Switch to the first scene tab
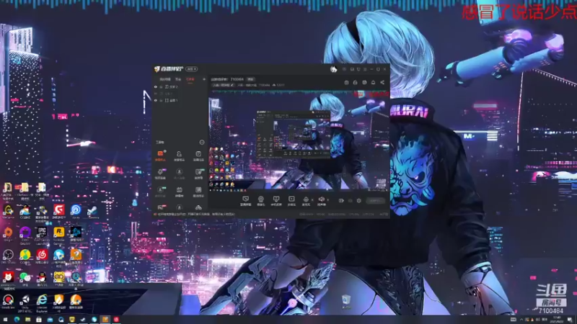 pyautogui.click(x=165, y=79)
